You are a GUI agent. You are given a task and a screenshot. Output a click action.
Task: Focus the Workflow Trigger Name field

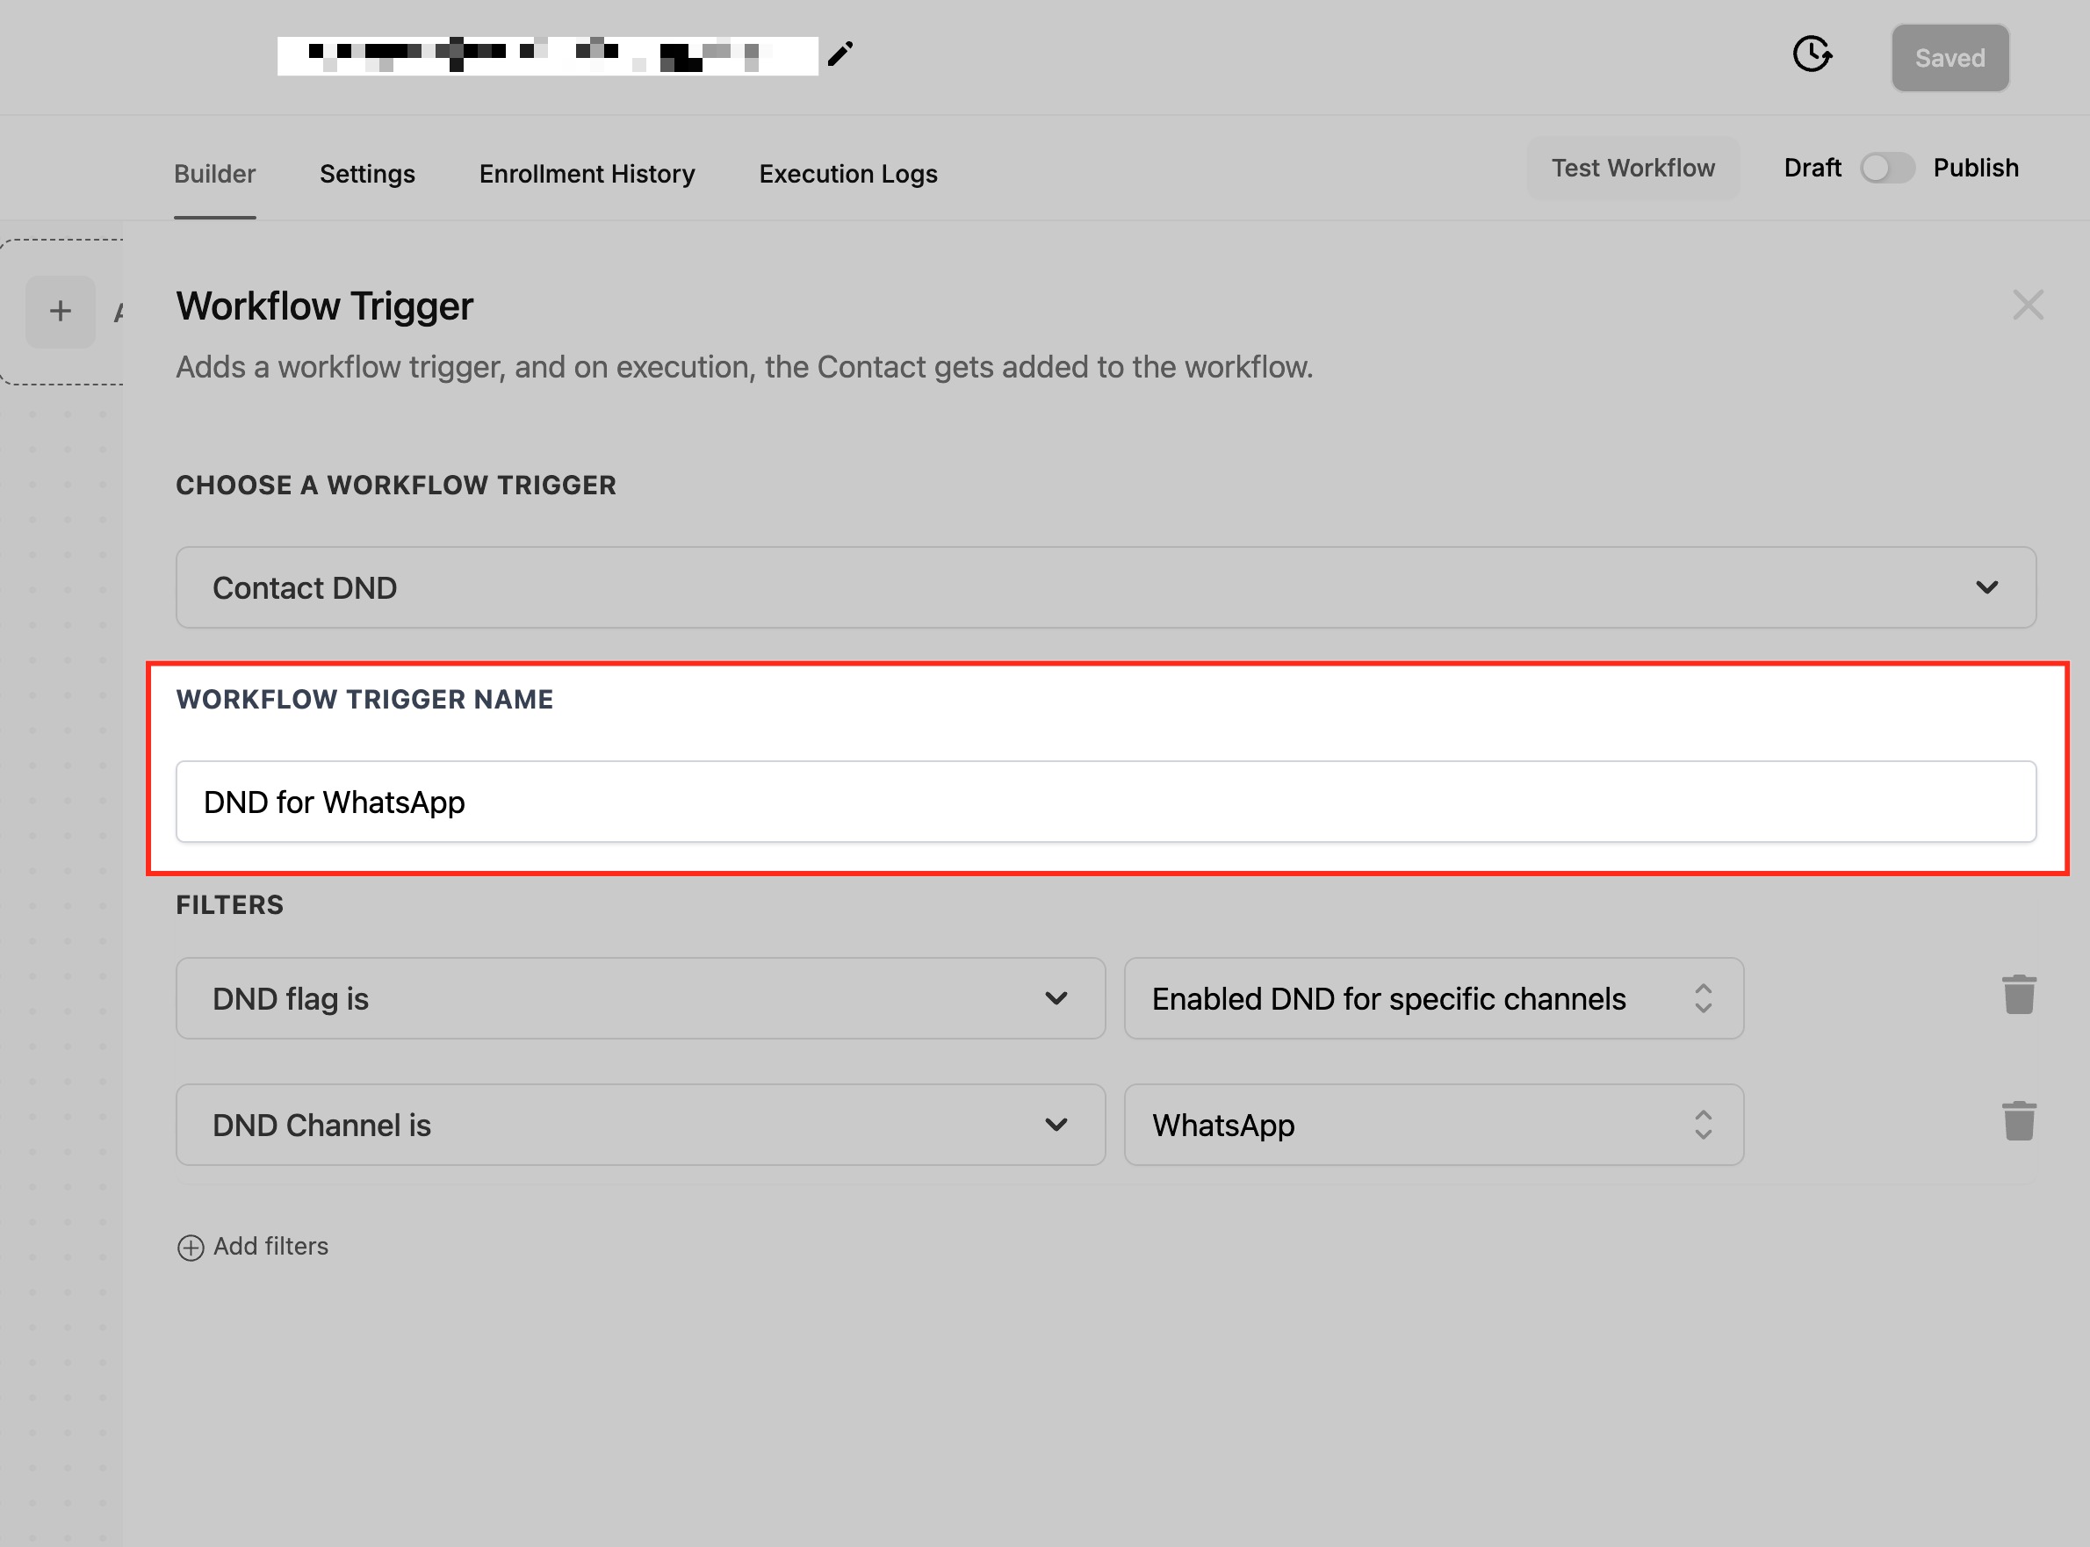(1105, 802)
